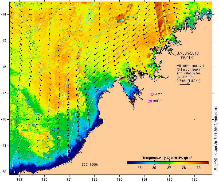Click the latitude axis label '-17'
Image resolution: width=219 pixels, height=182 pixels.
[3, 93]
